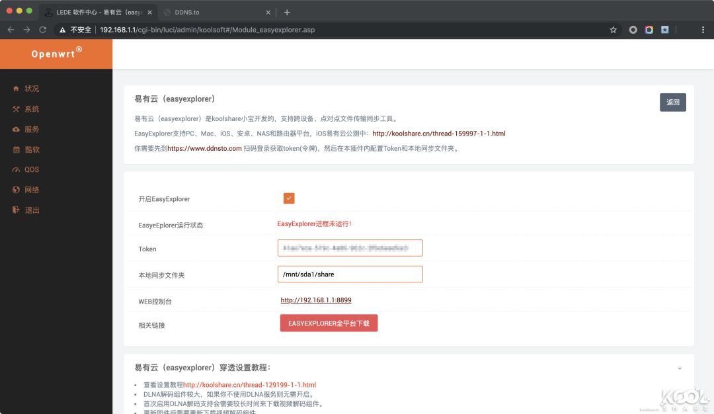Click the 不安全 security warning indicator
Viewport: 714px width, 414px height.
tap(75, 29)
